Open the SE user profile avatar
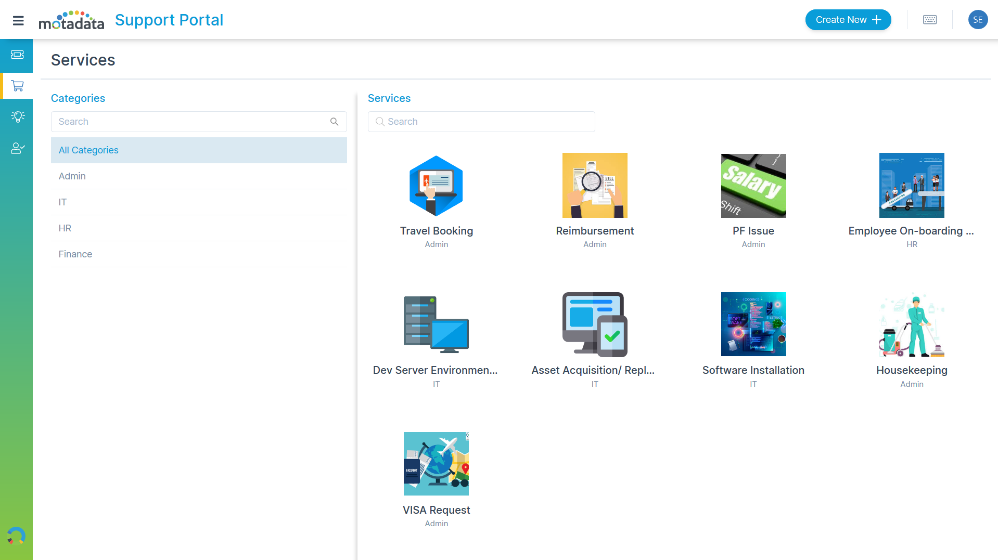Screen dimensions: 998x560 977,20
